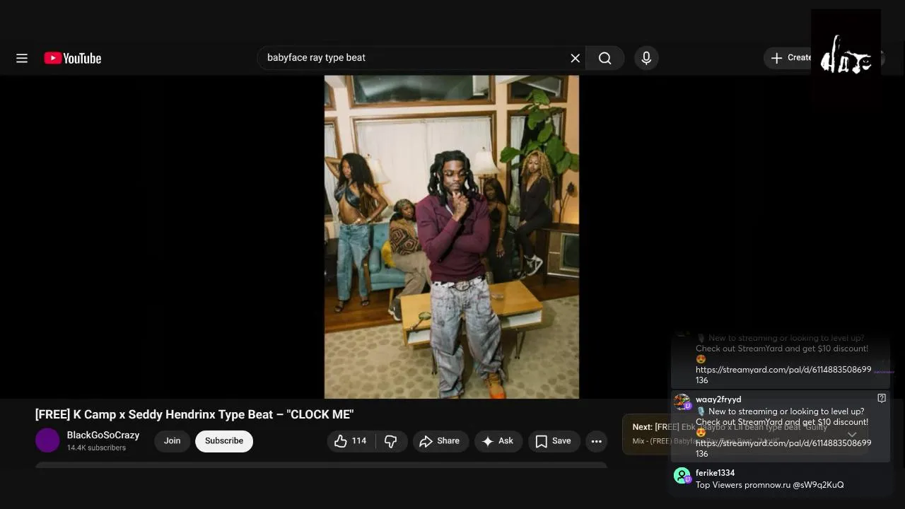Share the video
Image resolution: width=905 pixels, height=509 pixels.
(x=440, y=441)
